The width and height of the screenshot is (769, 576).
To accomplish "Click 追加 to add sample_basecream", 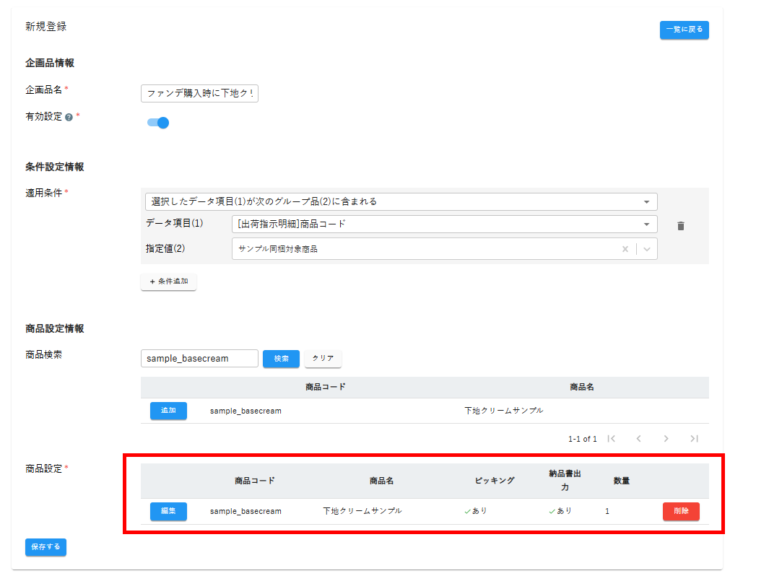I will click(168, 411).
